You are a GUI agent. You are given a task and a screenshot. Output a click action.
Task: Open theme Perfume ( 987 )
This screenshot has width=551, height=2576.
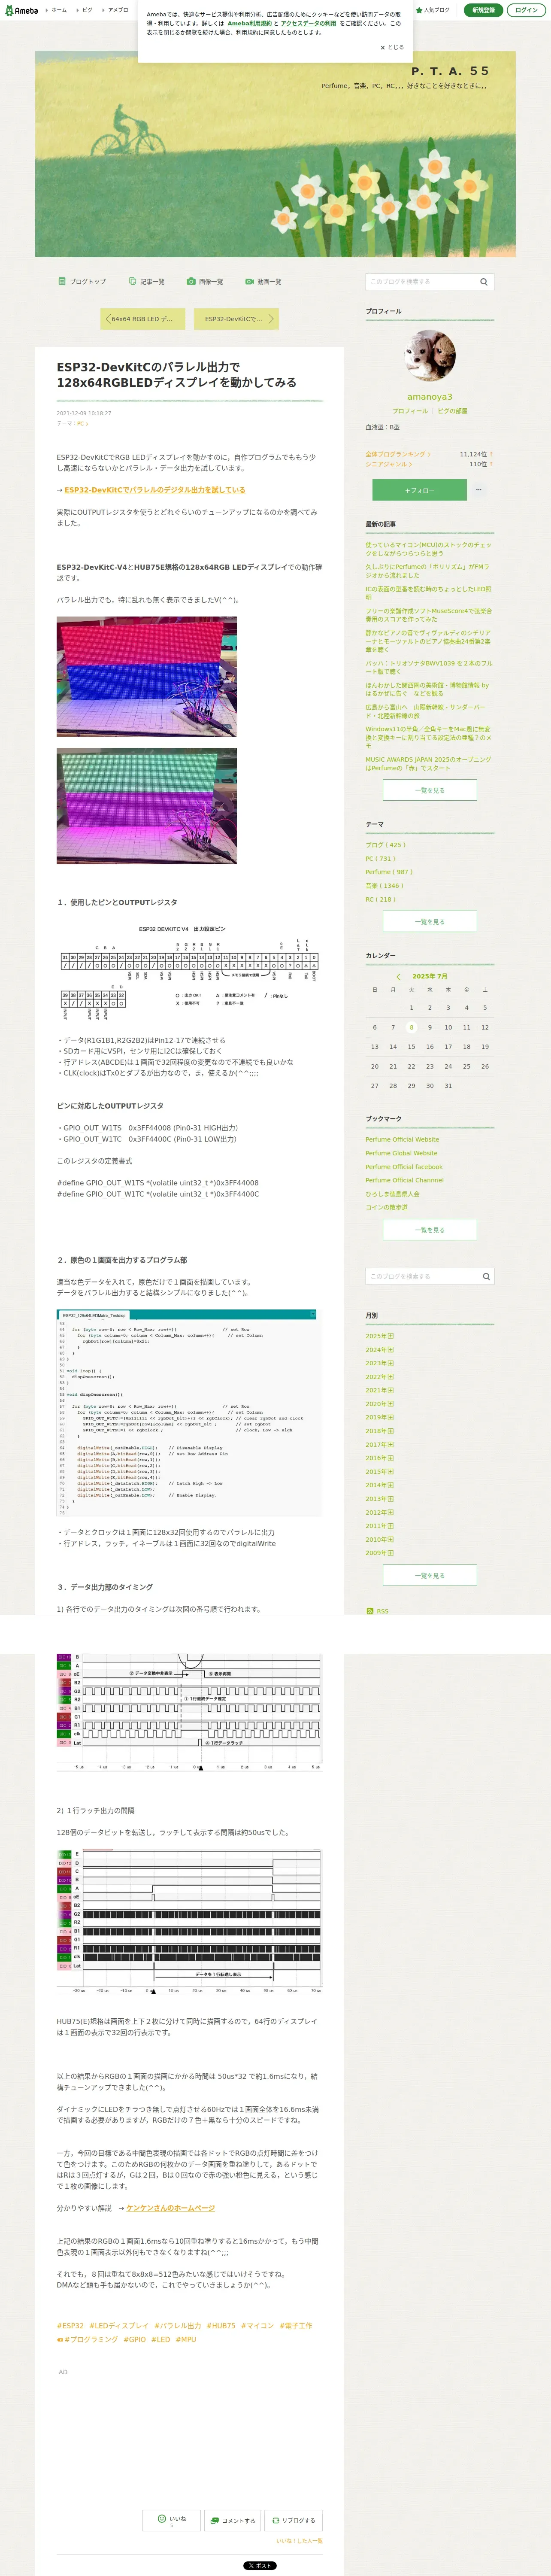click(x=389, y=872)
